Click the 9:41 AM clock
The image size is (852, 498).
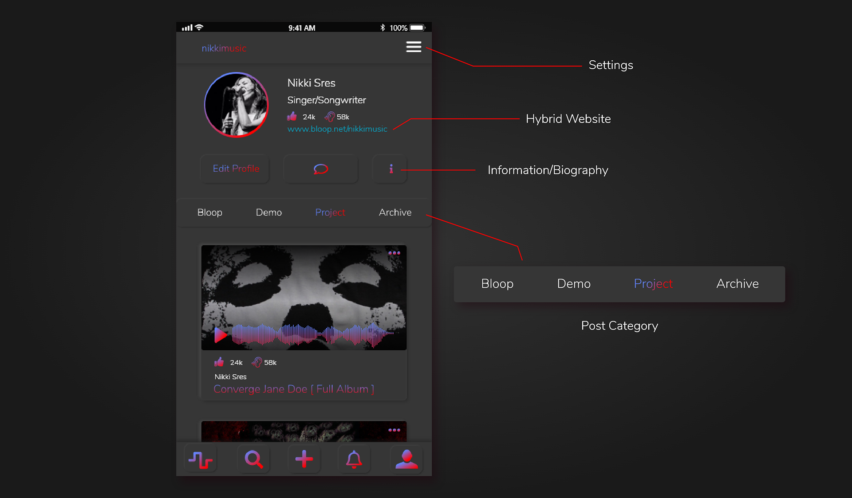coord(302,28)
